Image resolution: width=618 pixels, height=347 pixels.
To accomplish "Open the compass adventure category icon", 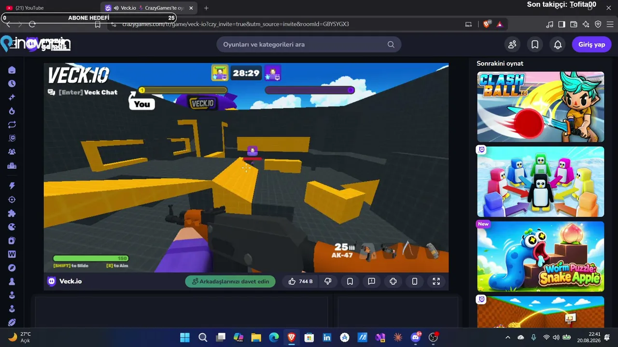I will [x=12, y=268].
